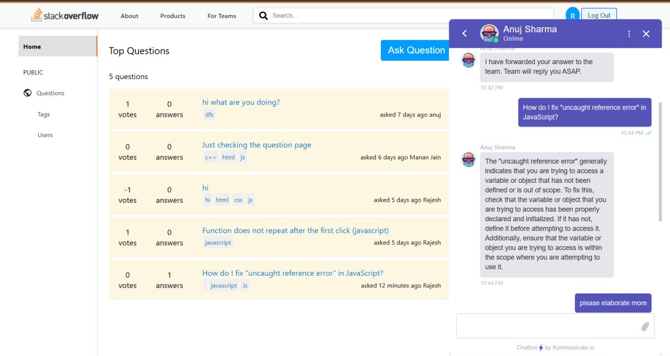Click the Online status text
The height and width of the screenshot is (356, 670).
[x=513, y=39]
